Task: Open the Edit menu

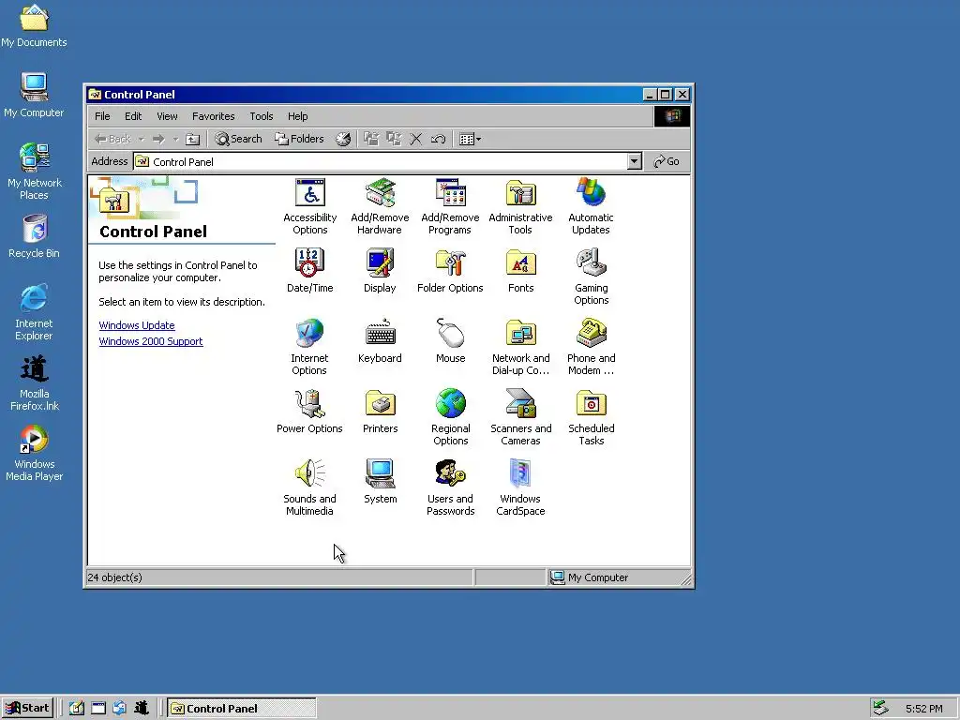Action: [133, 116]
